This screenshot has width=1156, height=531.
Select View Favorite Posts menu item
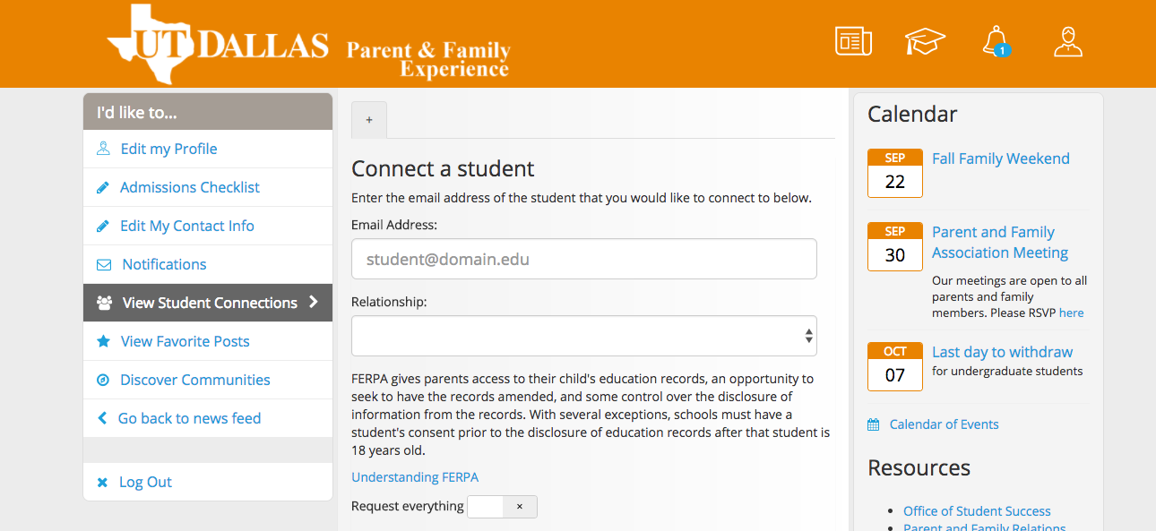tap(208, 341)
